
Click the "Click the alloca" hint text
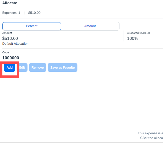151,138
